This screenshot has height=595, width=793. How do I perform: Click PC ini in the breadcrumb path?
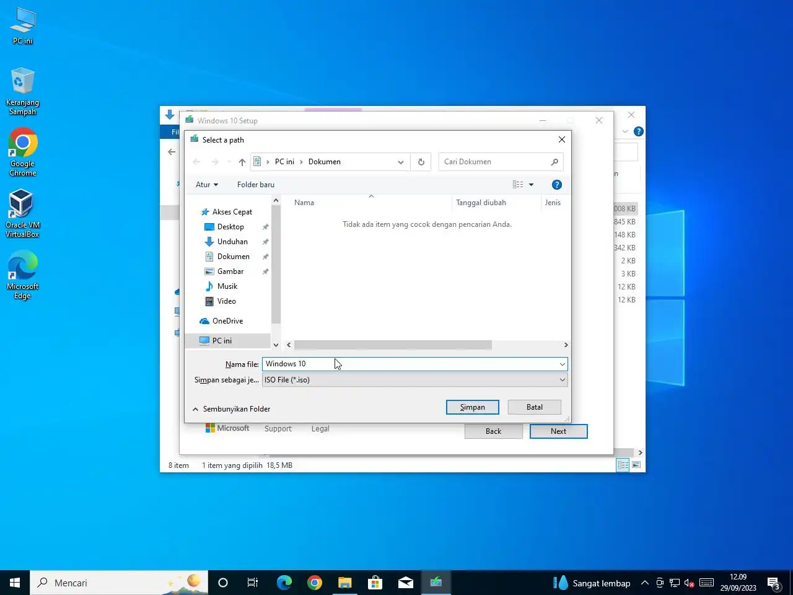point(284,162)
